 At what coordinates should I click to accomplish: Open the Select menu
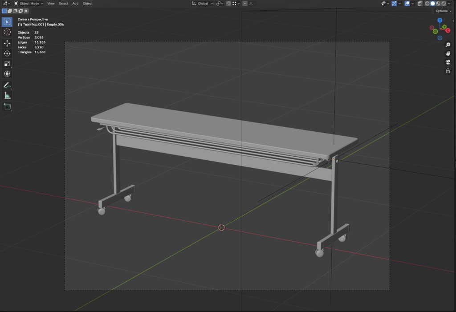63,4
